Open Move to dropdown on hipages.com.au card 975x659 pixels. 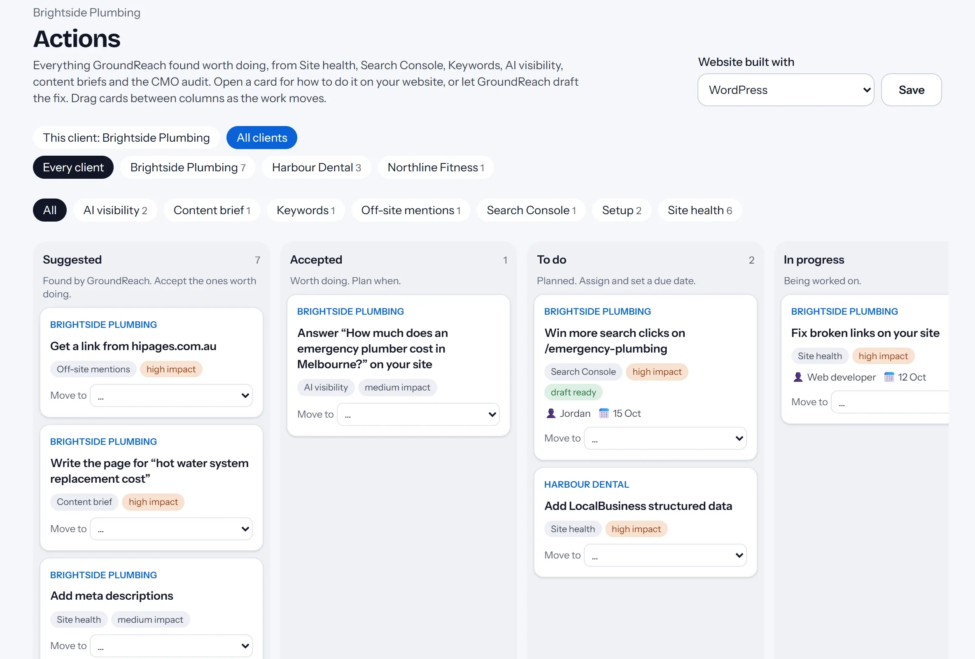(171, 395)
